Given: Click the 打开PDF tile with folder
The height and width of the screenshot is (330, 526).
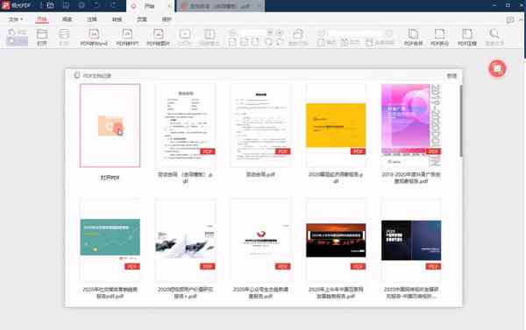Looking at the screenshot, I should pyautogui.click(x=110, y=125).
